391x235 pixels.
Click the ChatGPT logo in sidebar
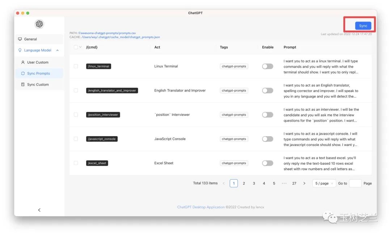click(39, 24)
